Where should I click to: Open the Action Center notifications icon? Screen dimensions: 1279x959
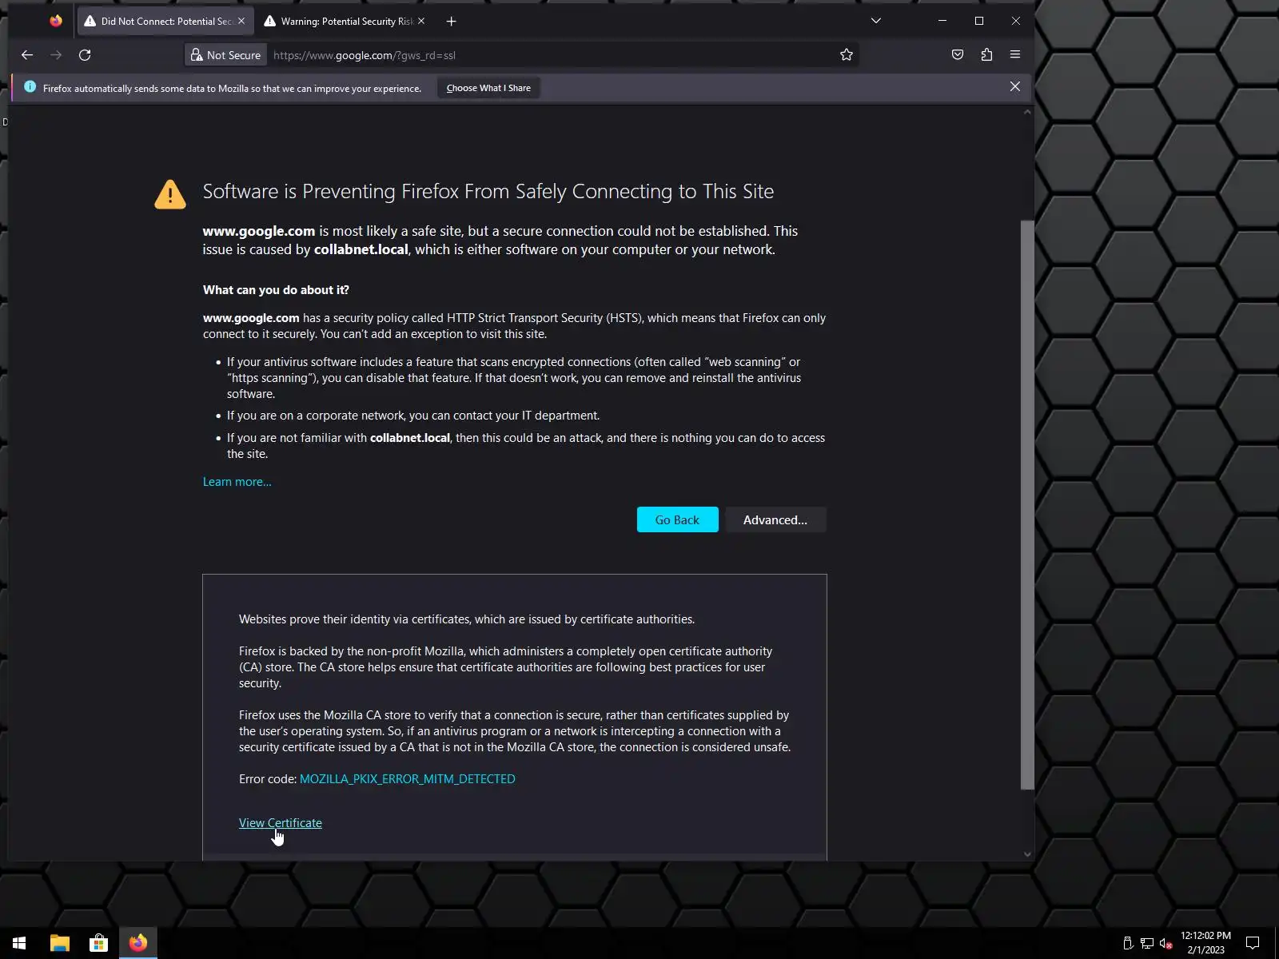1253,943
